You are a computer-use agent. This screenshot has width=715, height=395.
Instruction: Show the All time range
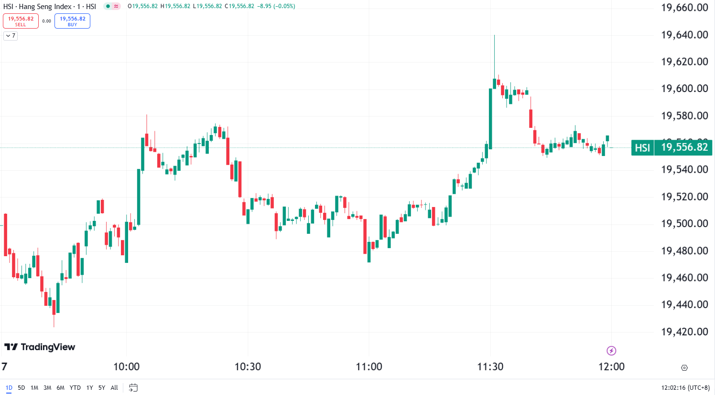[x=114, y=387]
